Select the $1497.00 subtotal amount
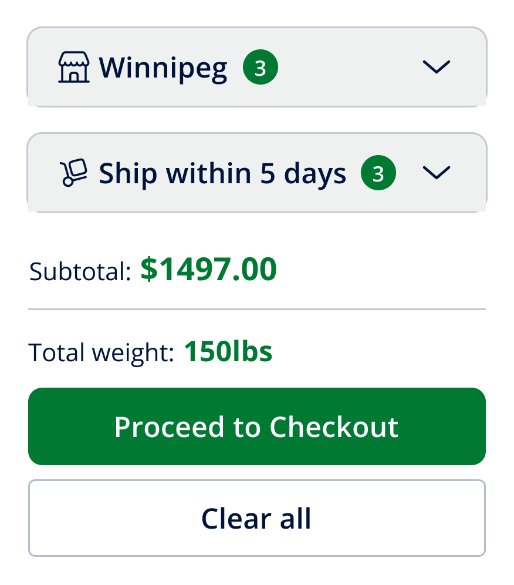This screenshot has height=585, width=514. (208, 270)
